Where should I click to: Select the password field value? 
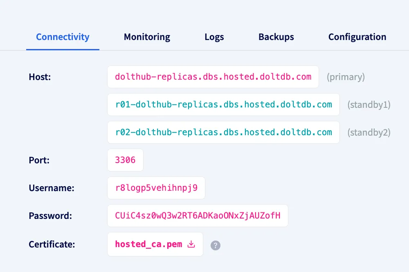point(198,216)
